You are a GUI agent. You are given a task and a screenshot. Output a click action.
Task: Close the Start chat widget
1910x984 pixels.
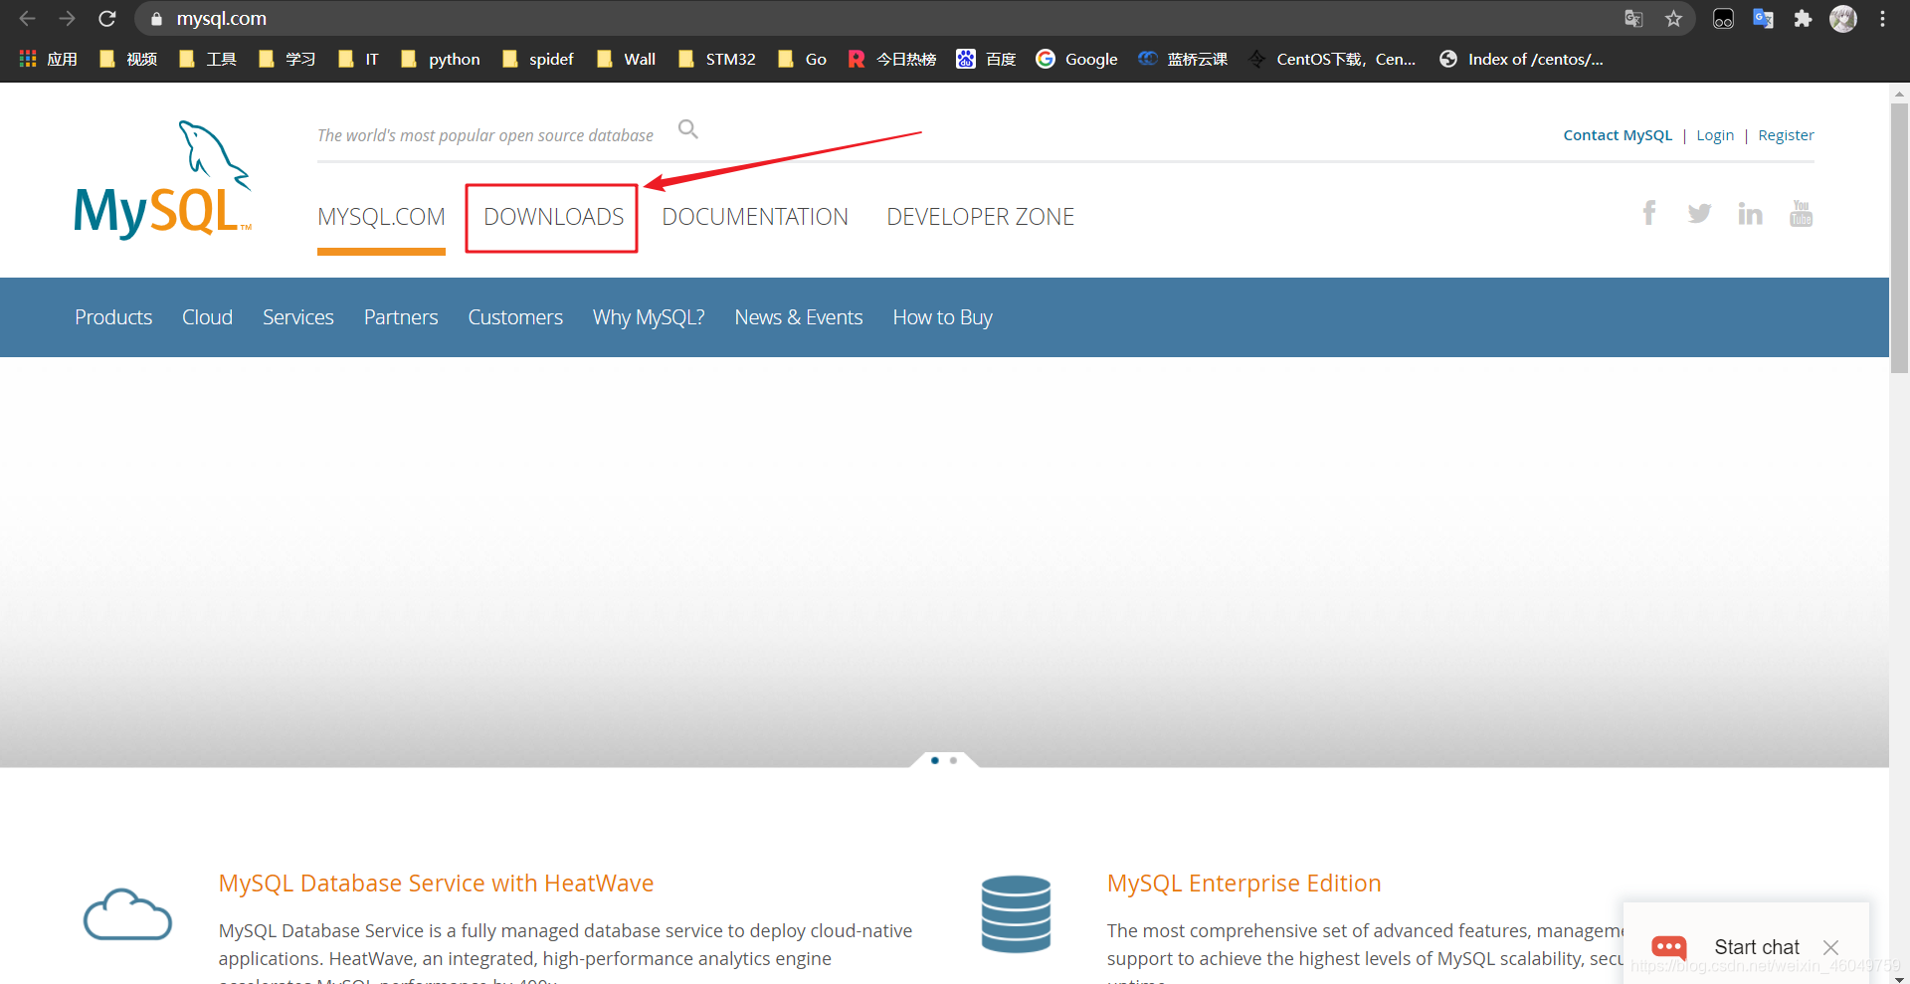(1830, 947)
